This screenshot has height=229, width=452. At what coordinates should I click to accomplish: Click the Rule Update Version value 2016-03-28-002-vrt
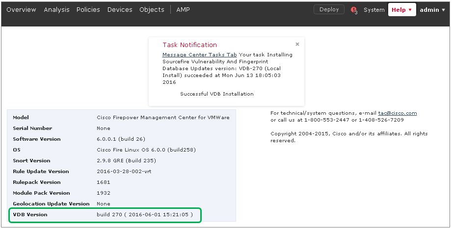pos(124,172)
